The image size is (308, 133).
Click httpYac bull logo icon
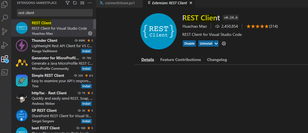point(21,98)
